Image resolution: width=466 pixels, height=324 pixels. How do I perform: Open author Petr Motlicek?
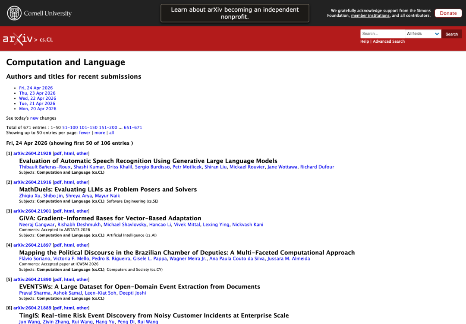click(x=187, y=167)
